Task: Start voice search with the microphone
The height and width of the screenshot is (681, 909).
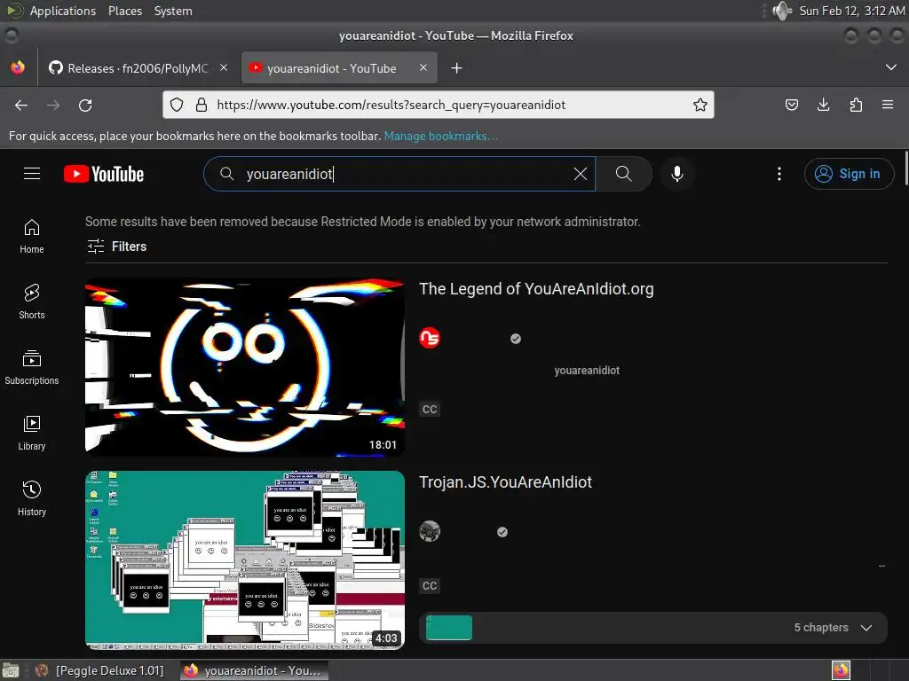Action: point(676,174)
